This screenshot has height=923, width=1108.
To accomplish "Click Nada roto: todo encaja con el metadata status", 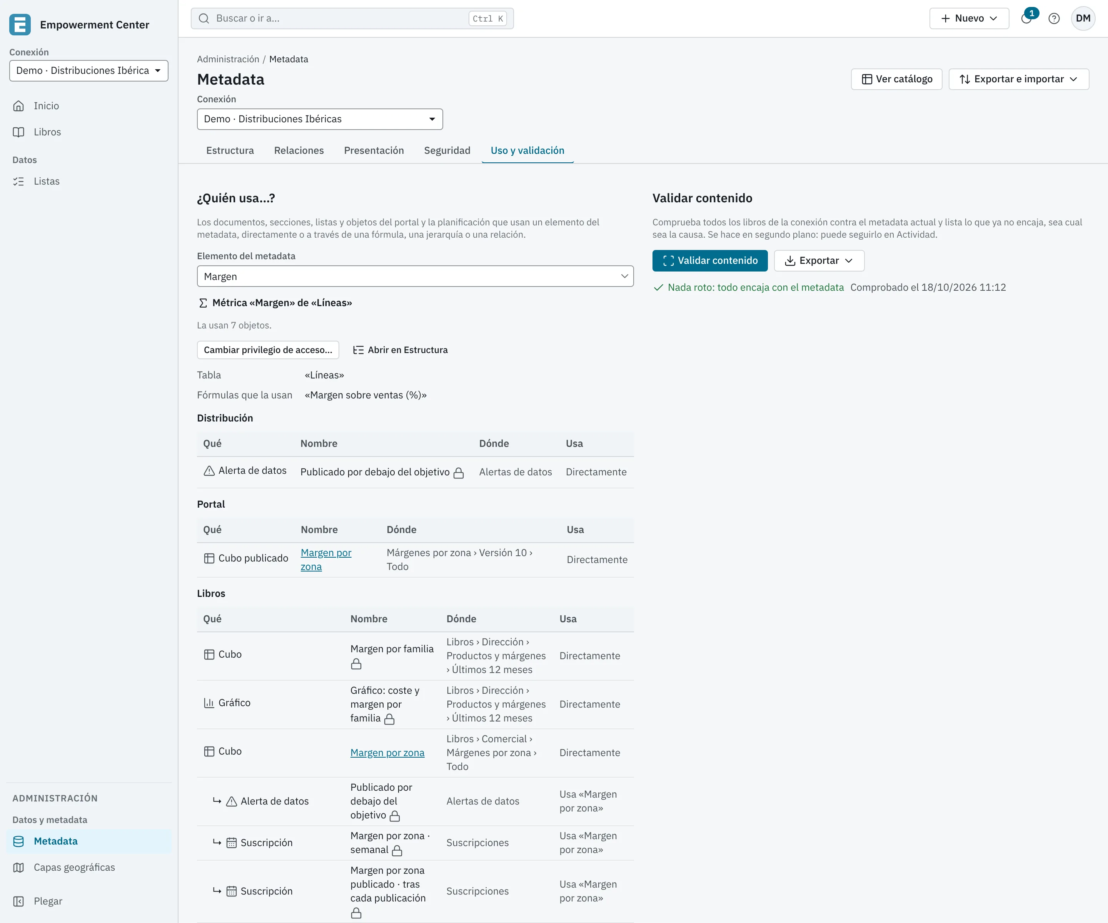I will tap(749, 287).
